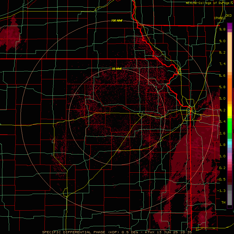Click the 9.0 value on the scale

[x=222, y=41]
